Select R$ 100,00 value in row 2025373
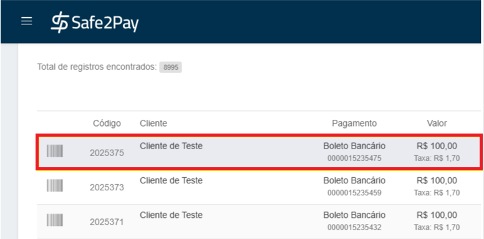The image size is (484, 239). pos(437,180)
